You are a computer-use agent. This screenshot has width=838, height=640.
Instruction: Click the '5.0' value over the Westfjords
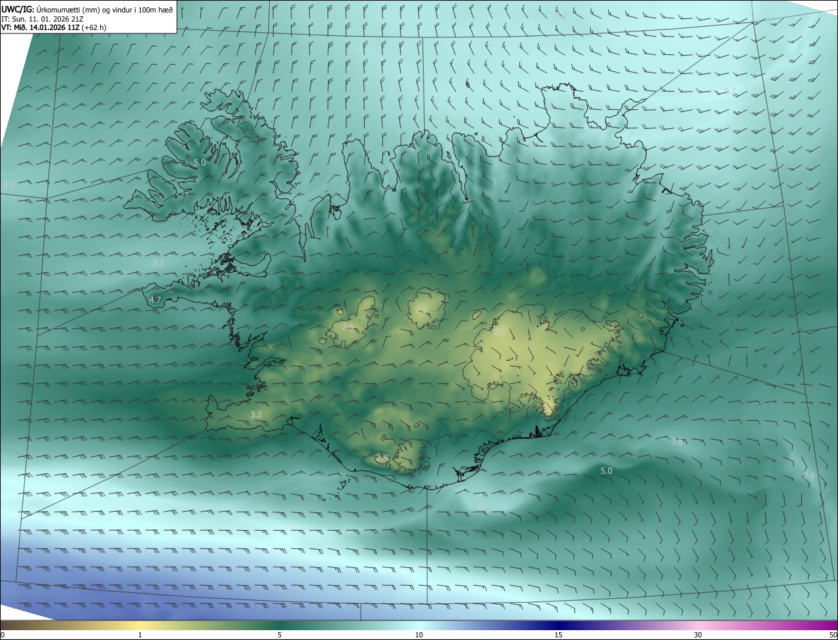click(x=200, y=162)
